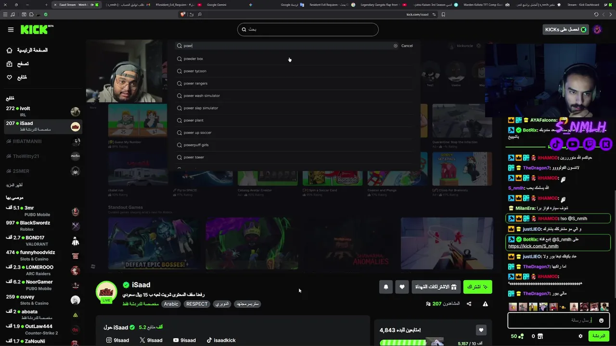Open iSaad's TikTok isaadkick link

pyautogui.click(x=221, y=340)
